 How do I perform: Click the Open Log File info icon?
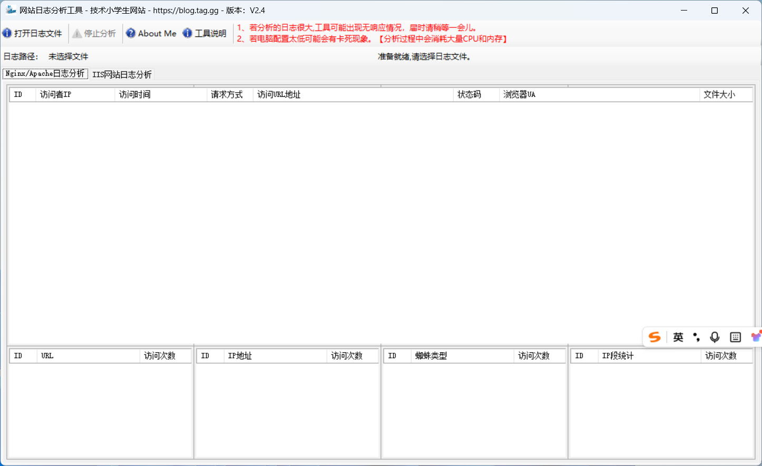tap(7, 33)
